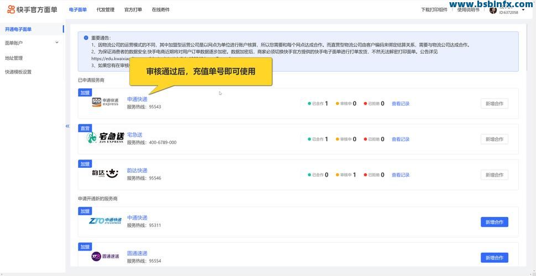Open the 韵达快递 carrier name link

(137, 171)
